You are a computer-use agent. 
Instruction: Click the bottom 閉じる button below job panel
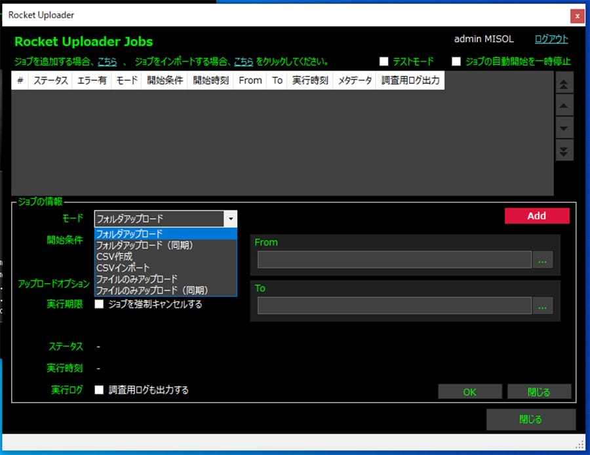pos(531,419)
